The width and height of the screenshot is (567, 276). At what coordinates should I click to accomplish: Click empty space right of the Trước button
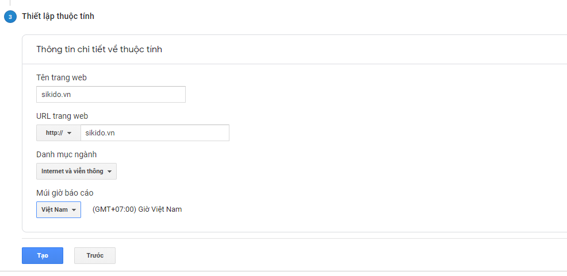(288, 255)
